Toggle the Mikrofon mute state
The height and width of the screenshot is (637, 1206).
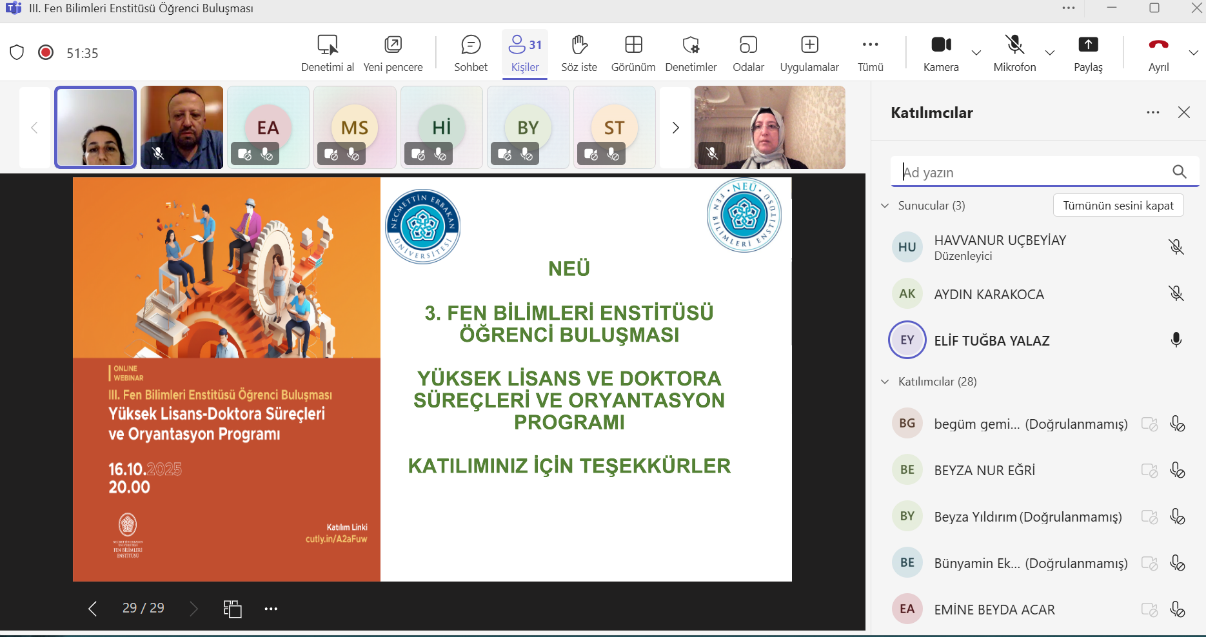[1014, 44]
